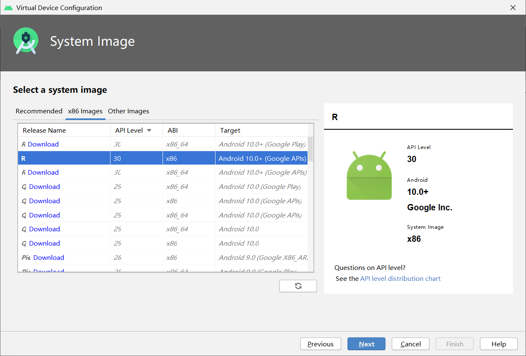The height and width of the screenshot is (356, 526).
Task: Click Android 9.0 (Google X86_ARM) target cell
Action: pos(262,257)
